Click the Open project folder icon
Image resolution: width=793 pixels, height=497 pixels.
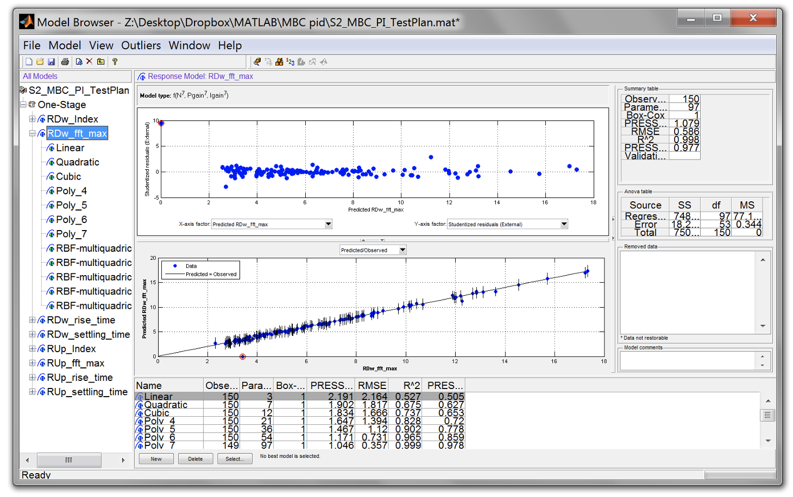(40, 62)
